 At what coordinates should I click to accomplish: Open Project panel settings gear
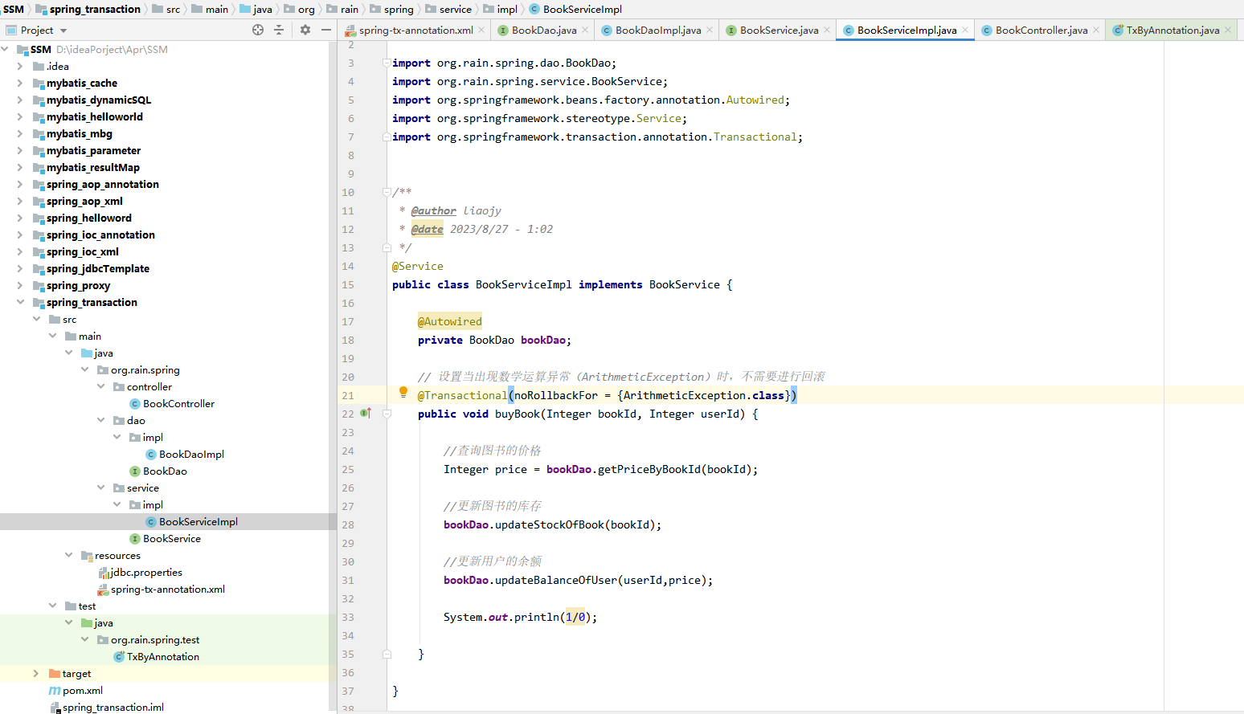tap(305, 30)
